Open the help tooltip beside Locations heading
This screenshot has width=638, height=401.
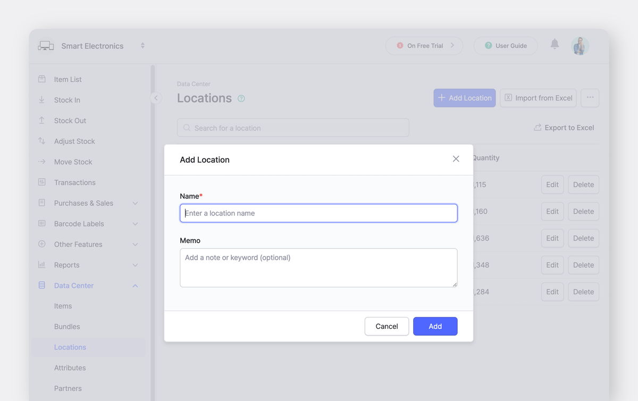click(x=241, y=99)
